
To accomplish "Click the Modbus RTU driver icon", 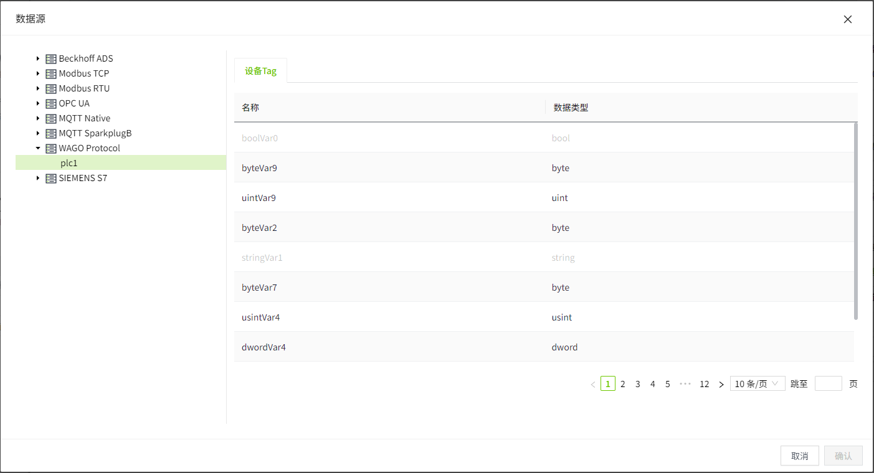I will 51,88.
